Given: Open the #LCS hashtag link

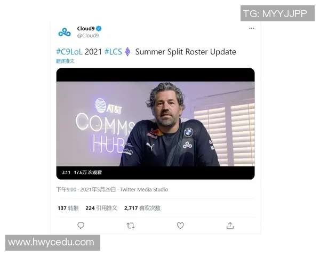Looking at the screenshot, I should [x=113, y=52].
